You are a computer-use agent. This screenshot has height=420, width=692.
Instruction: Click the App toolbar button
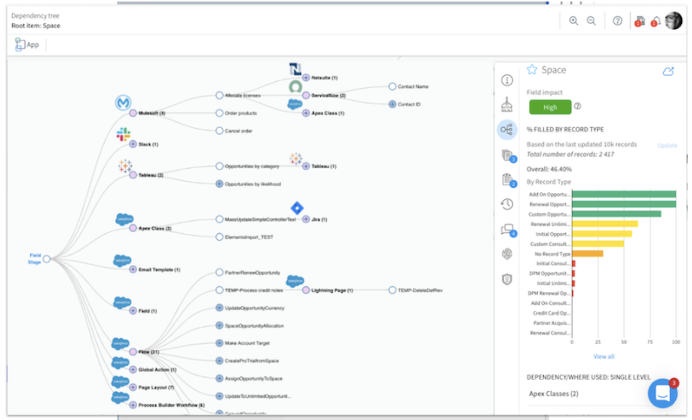tap(27, 44)
